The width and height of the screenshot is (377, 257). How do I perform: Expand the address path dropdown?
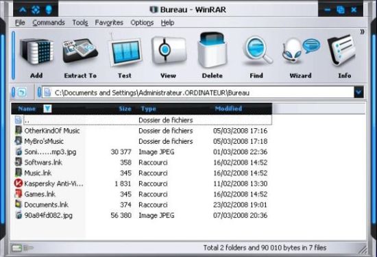click(358, 93)
